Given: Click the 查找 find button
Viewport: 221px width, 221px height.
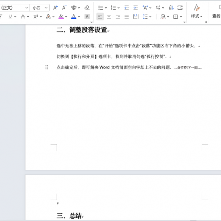Looking at the screenshot, I should point(216,16).
